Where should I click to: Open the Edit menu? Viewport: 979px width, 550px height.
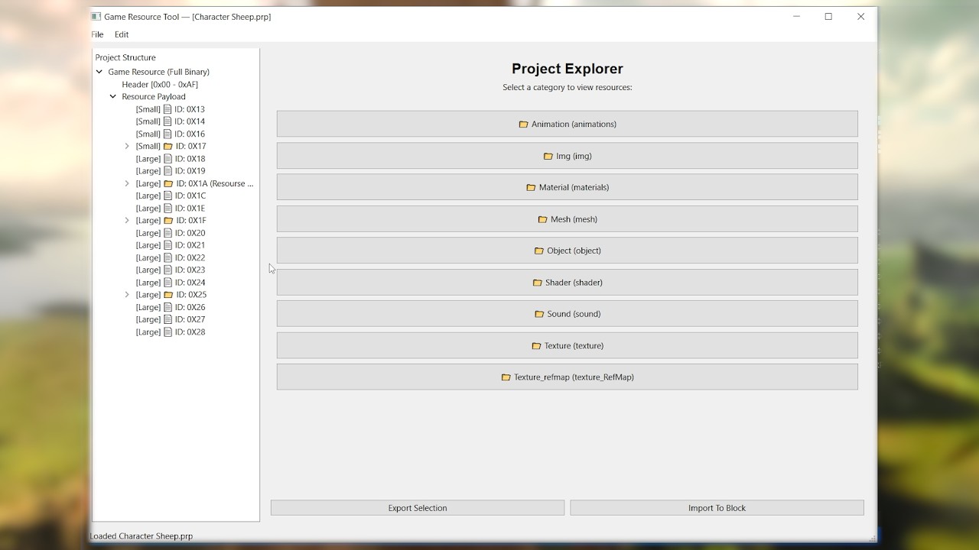[122, 34]
